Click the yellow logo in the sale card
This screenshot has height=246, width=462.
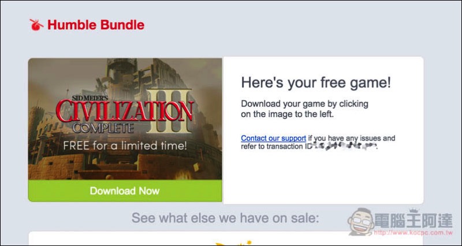tap(233, 243)
